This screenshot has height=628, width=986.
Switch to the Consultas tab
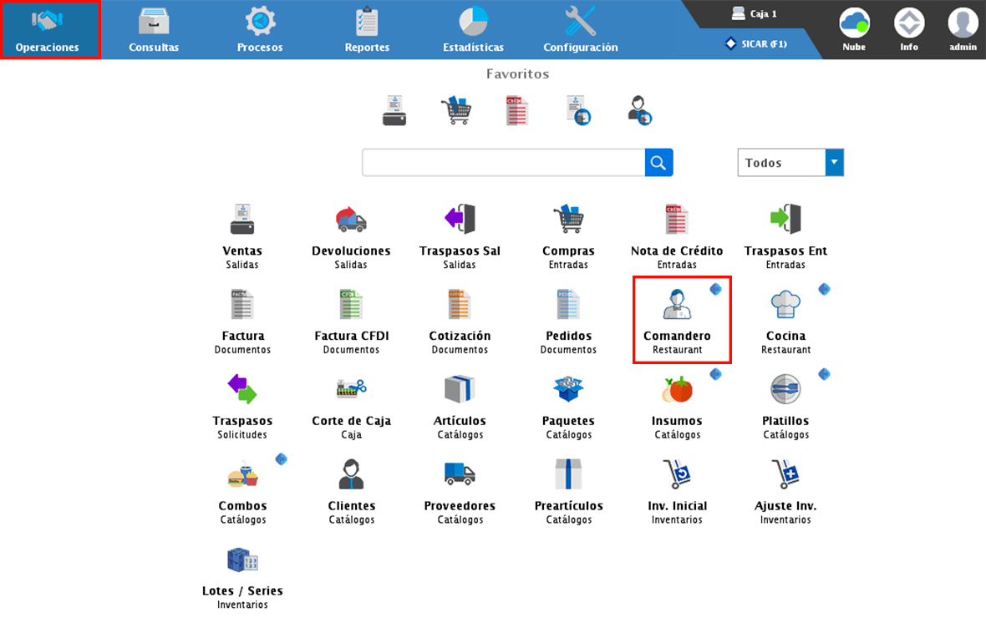154,29
